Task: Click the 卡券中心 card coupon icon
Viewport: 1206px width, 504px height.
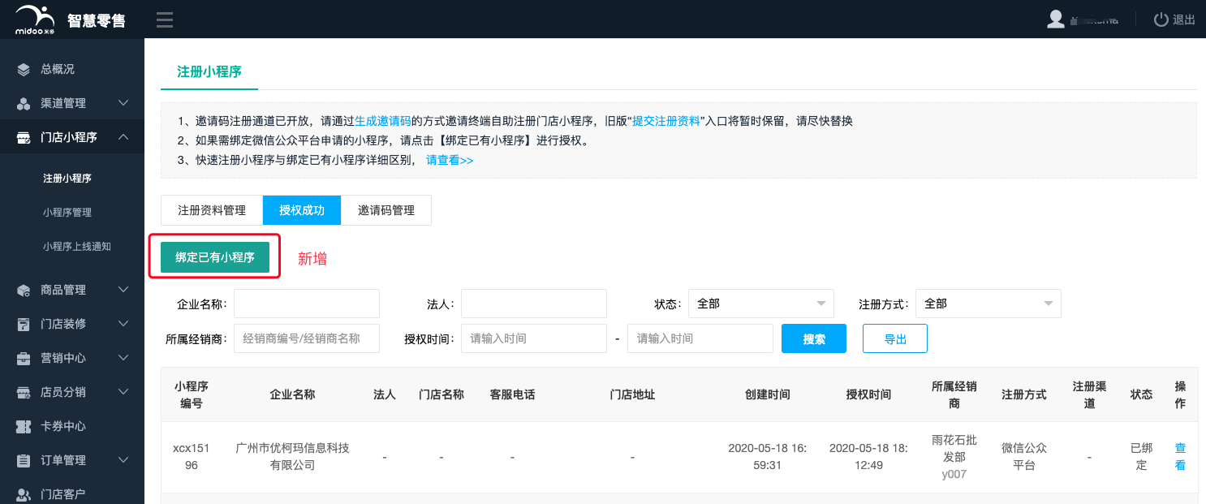Action: tap(24, 426)
